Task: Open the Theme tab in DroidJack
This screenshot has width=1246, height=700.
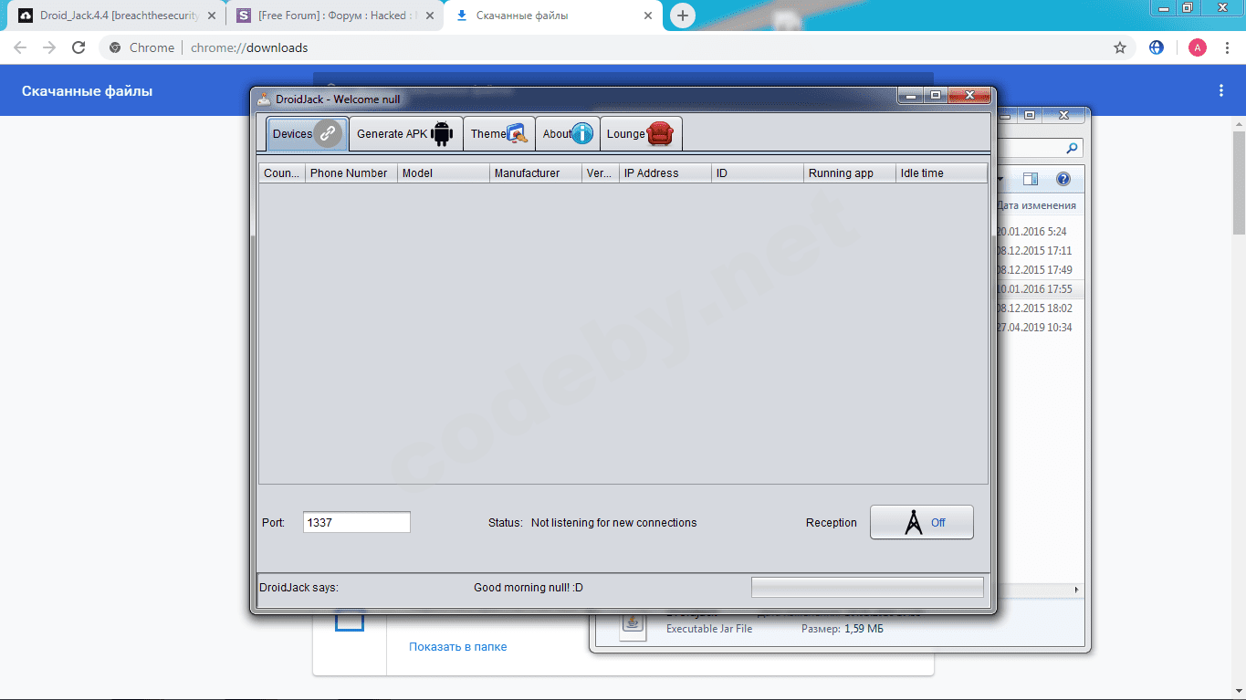Action: tap(498, 133)
